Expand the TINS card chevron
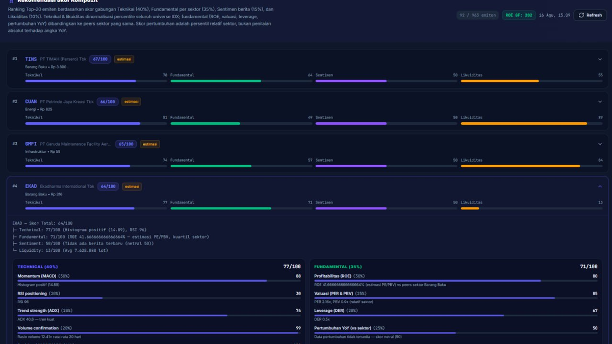This screenshot has width=612, height=344. (x=600, y=59)
